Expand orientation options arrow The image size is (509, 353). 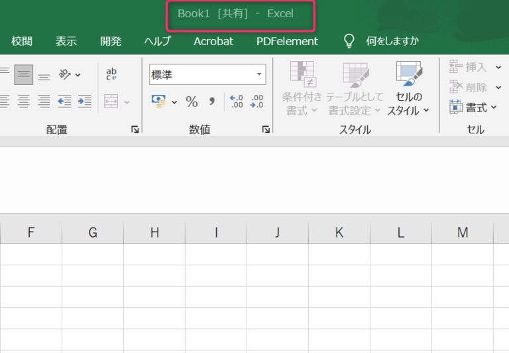[x=78, y=75]
